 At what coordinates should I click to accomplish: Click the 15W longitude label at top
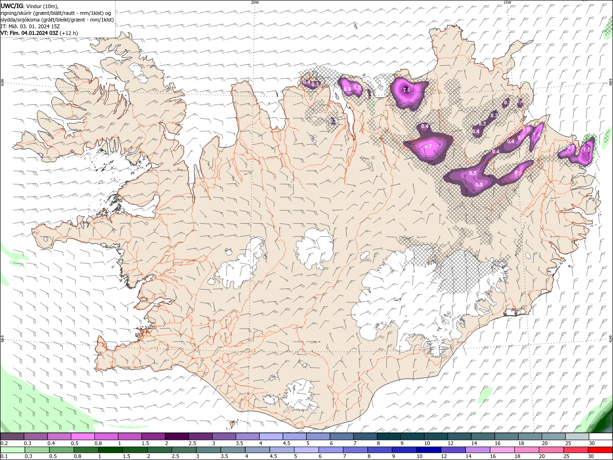[507, 2]
